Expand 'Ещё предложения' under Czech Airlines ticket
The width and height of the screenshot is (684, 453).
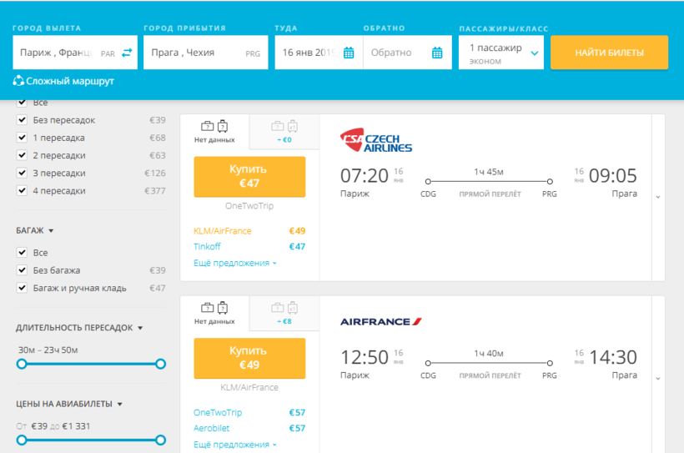coord(235,263)
